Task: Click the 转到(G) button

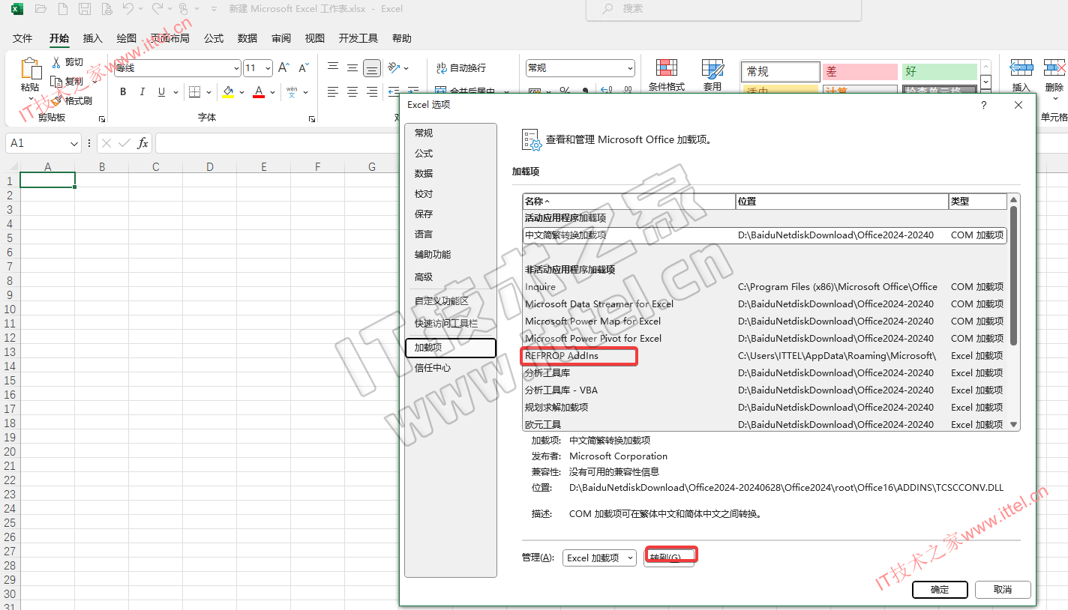Action: click(x=669, y=558)
